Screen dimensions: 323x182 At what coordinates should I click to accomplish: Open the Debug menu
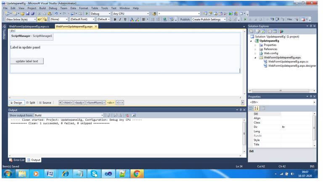click(x=53, y=8)
